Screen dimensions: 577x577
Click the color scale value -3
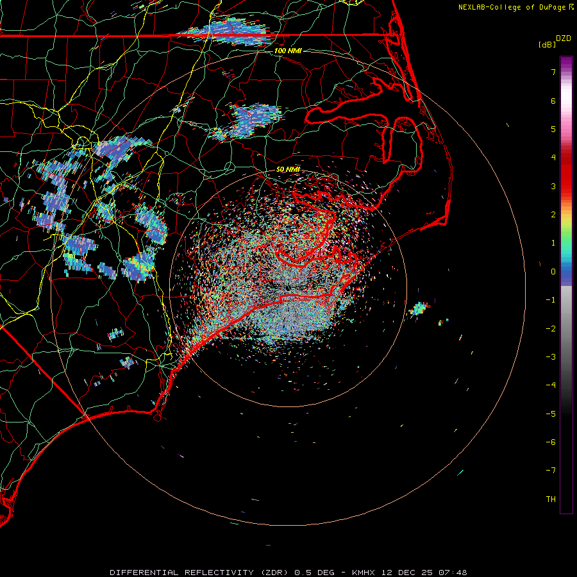(551, 357)
